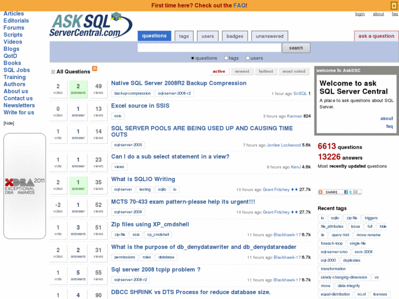This screenshot has height=299, width=399.
Task: Open the triggers tag in Recent tags
Action: coord(371,218)
